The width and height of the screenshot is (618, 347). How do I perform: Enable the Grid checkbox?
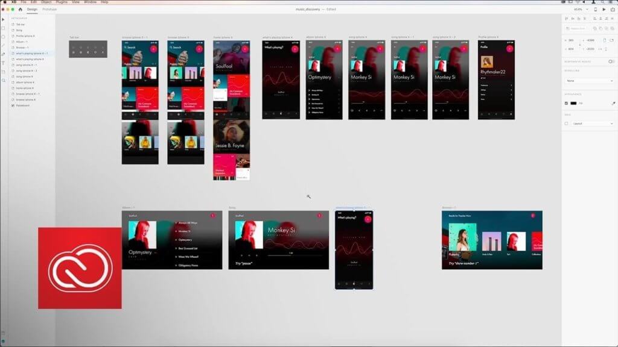566,123
